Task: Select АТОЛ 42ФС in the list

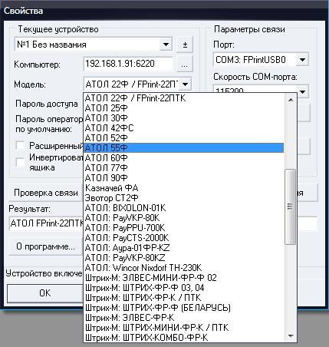Action: pyautogui.click(x=183, y=128)
